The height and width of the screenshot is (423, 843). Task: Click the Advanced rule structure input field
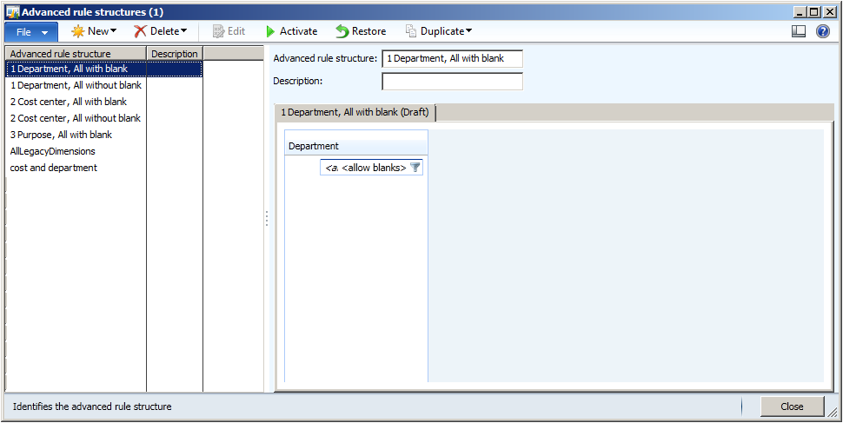coord(452,58)
